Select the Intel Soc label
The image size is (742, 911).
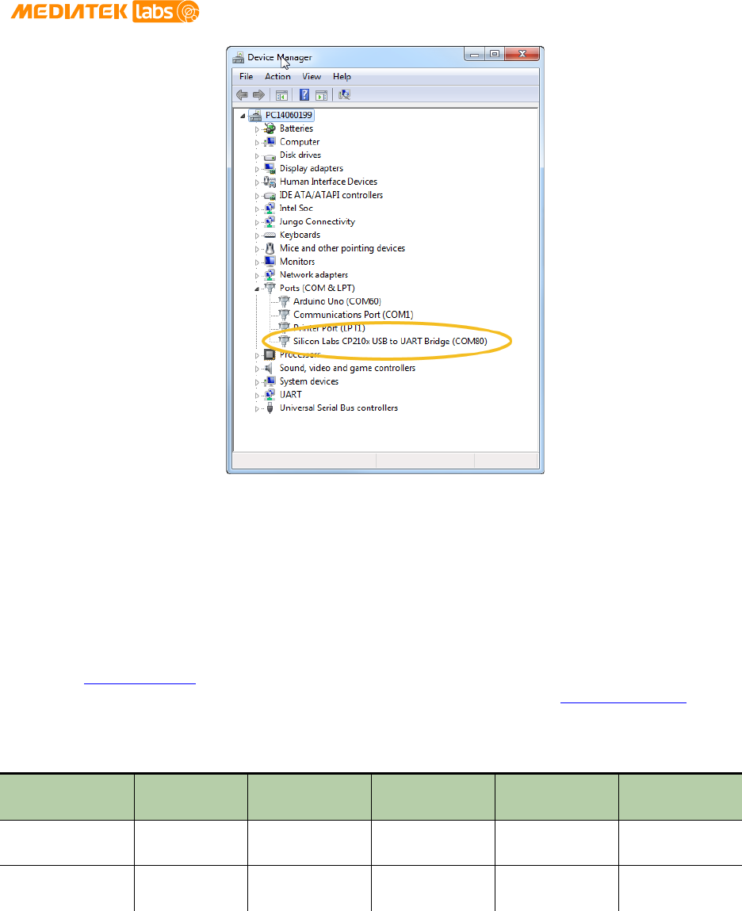tap(296, 208)
